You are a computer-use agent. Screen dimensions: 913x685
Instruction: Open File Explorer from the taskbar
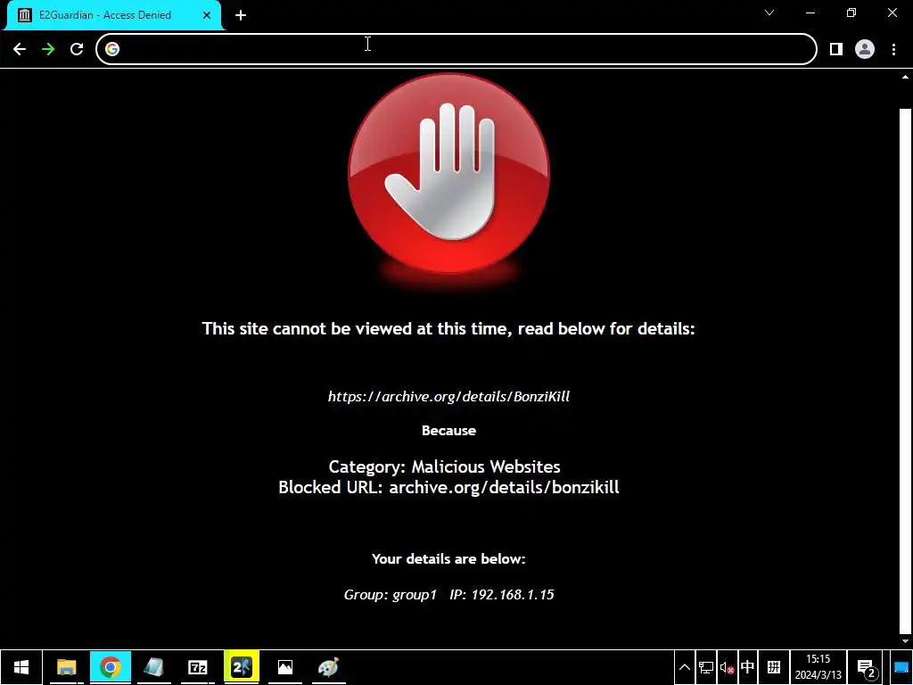coord(66,667)
